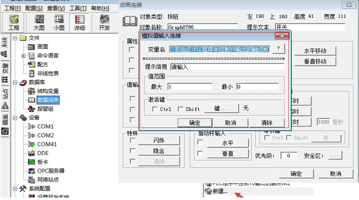Select 数据词典 in the tree
Viewport: 359px width, 200px height.
click(x=48, y=100)
